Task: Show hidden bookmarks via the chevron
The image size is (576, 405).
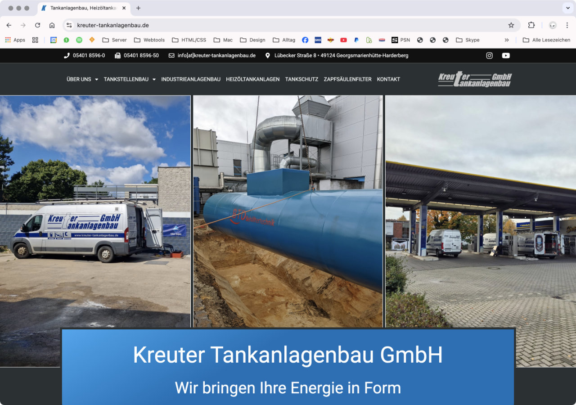Action: pyautogui.click(x=507, y=40)
